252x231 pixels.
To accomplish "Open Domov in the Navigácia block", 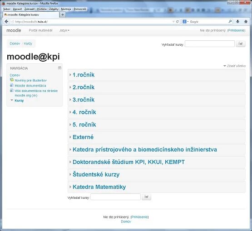I will (x=15, y=75).
